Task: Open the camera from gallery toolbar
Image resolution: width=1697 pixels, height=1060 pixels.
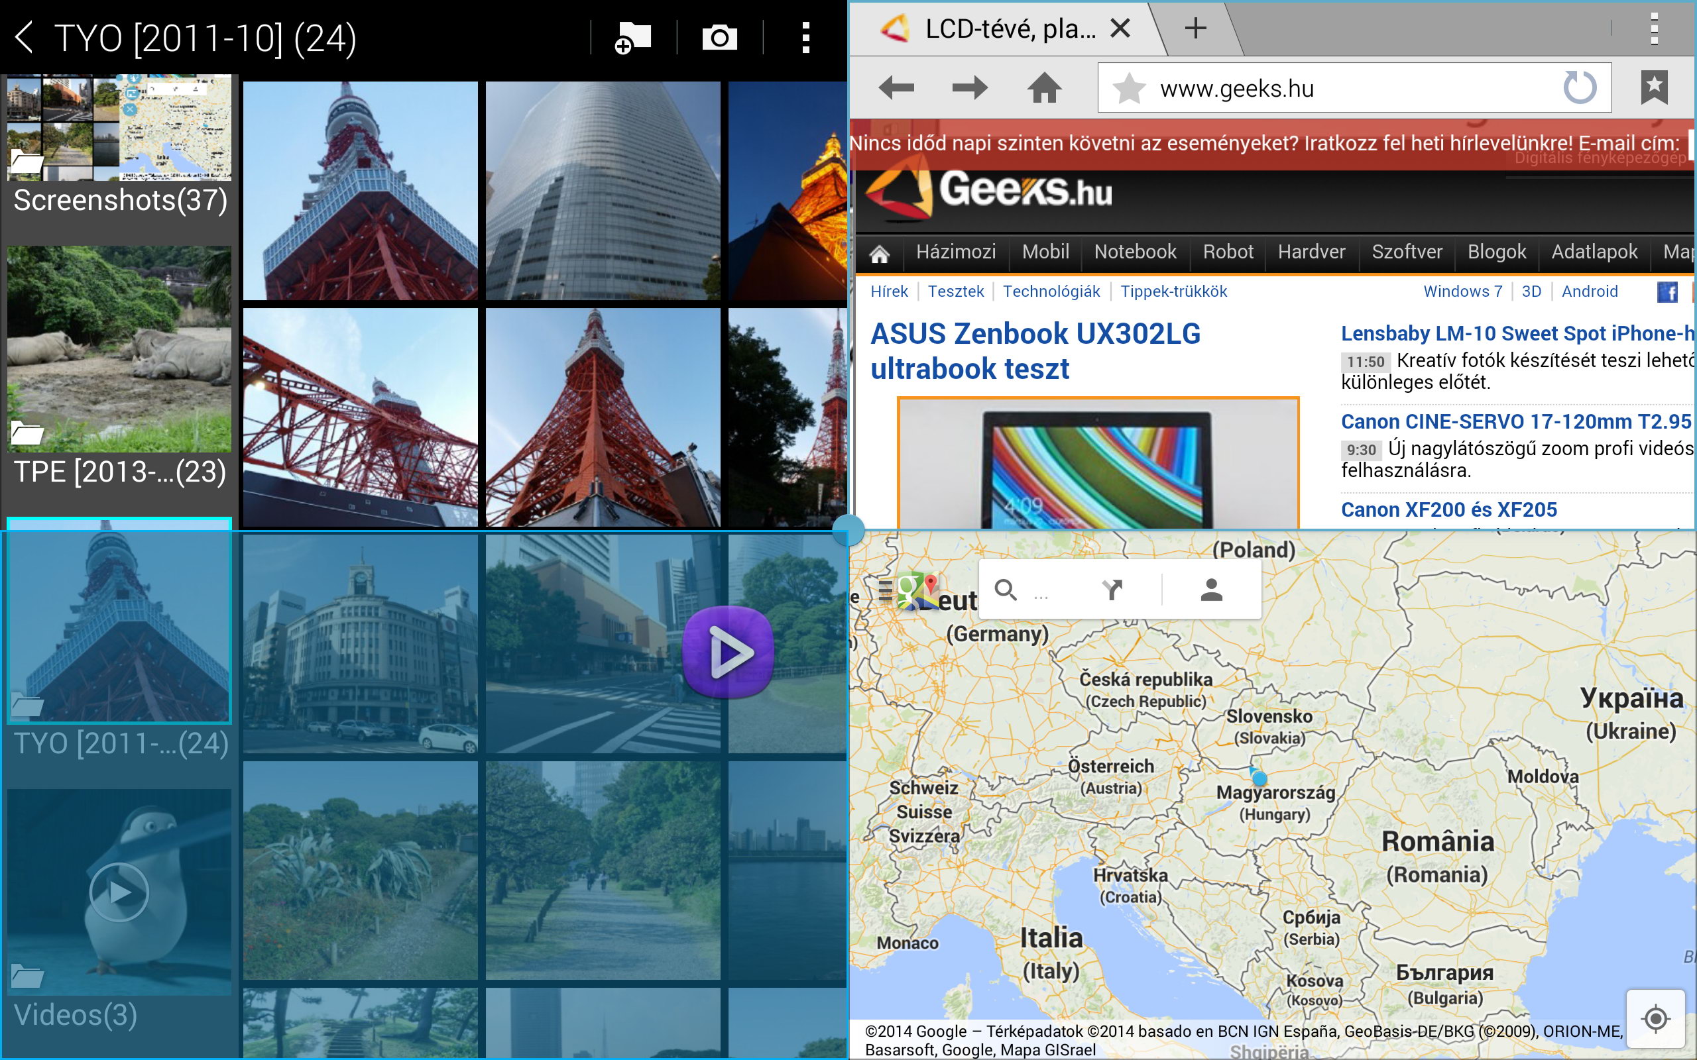Action: point(719,37)
